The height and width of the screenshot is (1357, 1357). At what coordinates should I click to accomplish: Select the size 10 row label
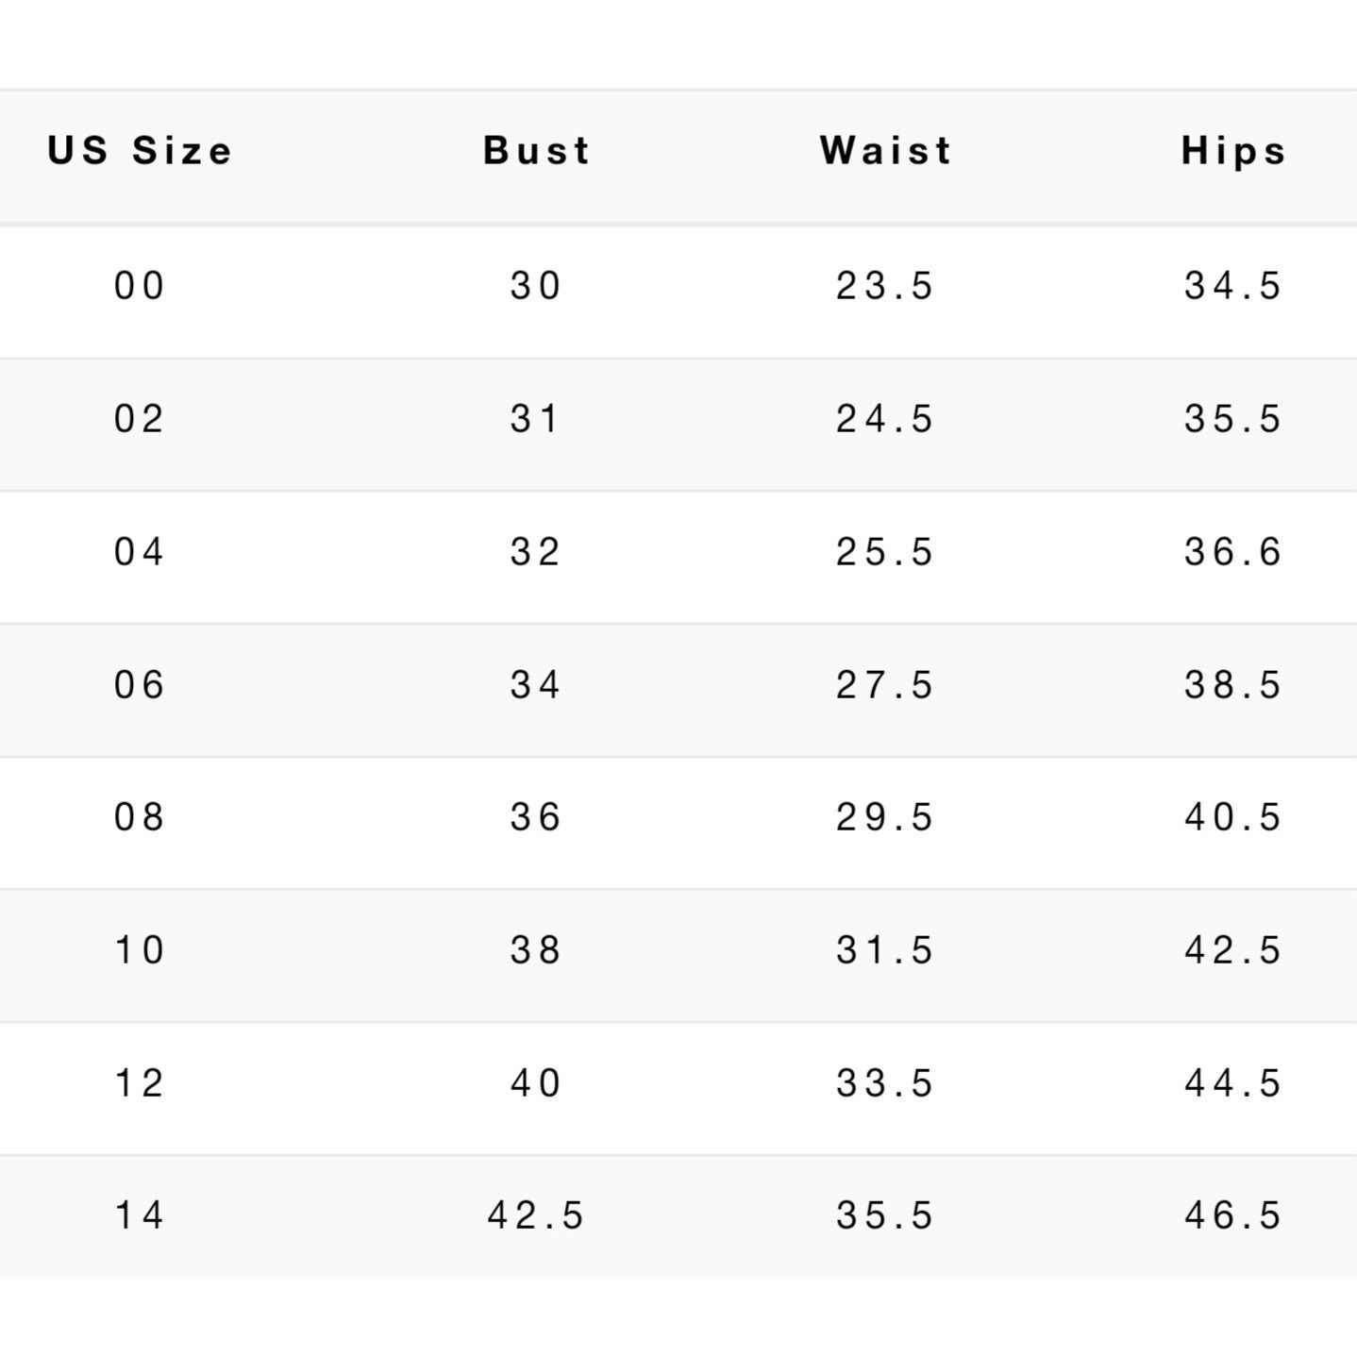(140, 950)
